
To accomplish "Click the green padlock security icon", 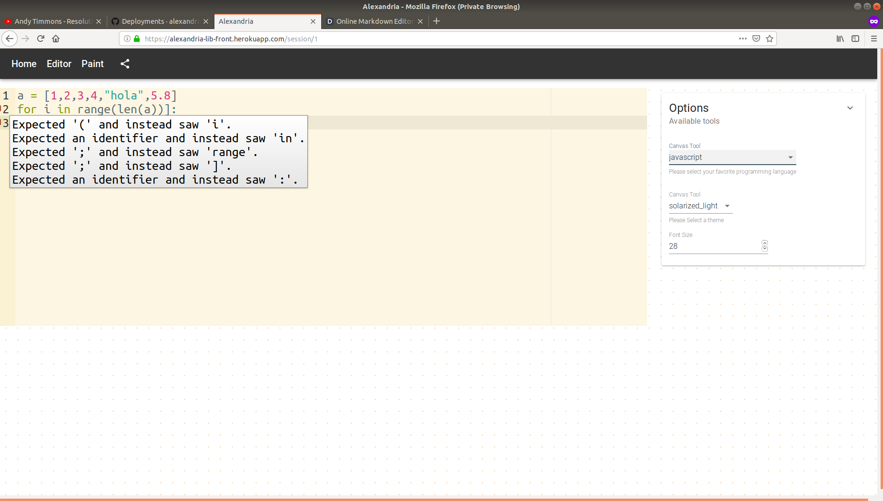I will point(137,39).
